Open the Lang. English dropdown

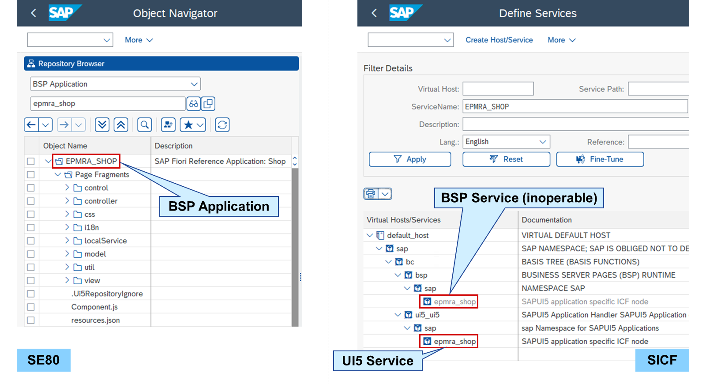(x=543, y=142)
